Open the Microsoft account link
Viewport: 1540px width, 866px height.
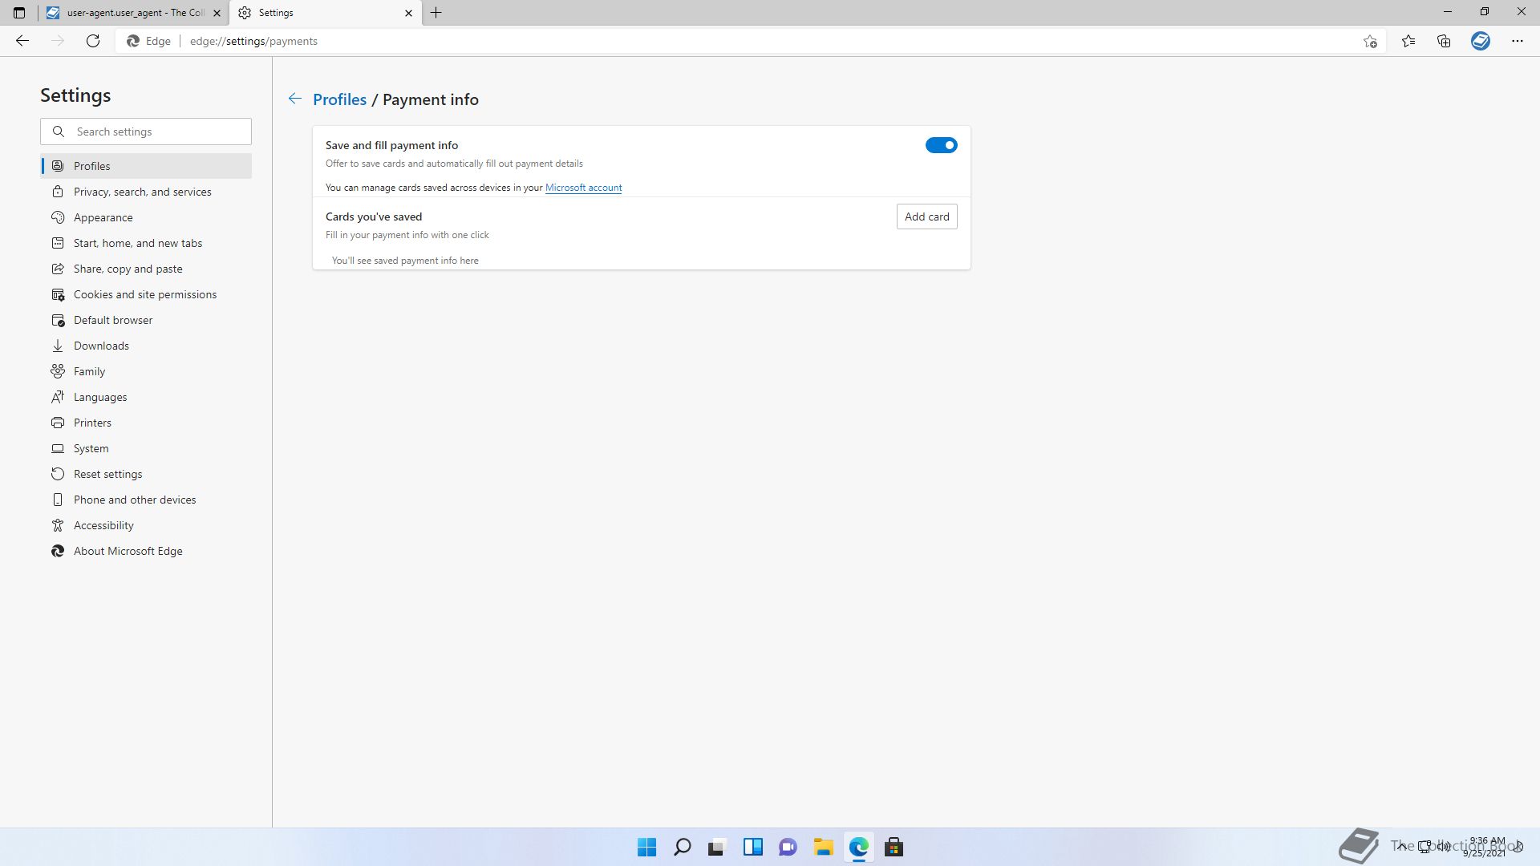[583, 188]
